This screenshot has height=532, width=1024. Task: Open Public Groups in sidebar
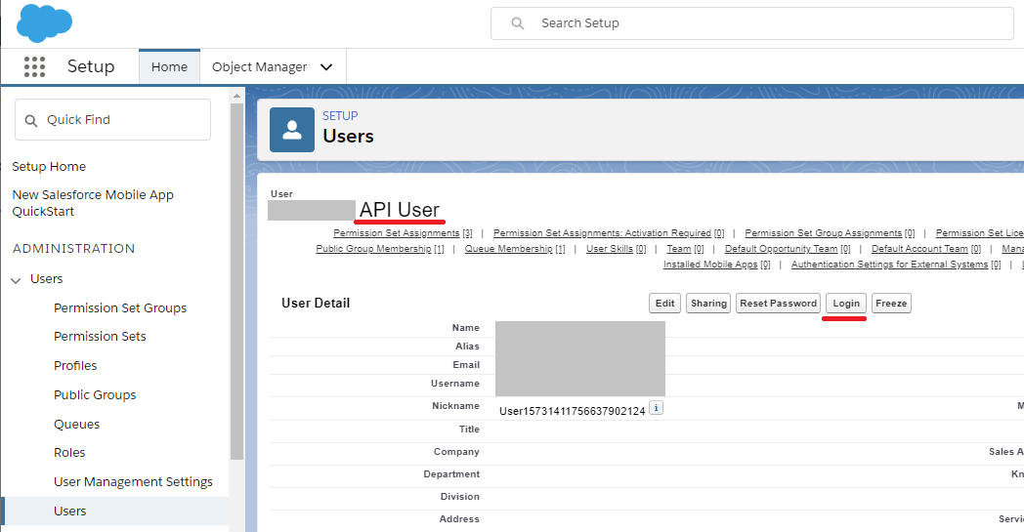click(95, 395)
